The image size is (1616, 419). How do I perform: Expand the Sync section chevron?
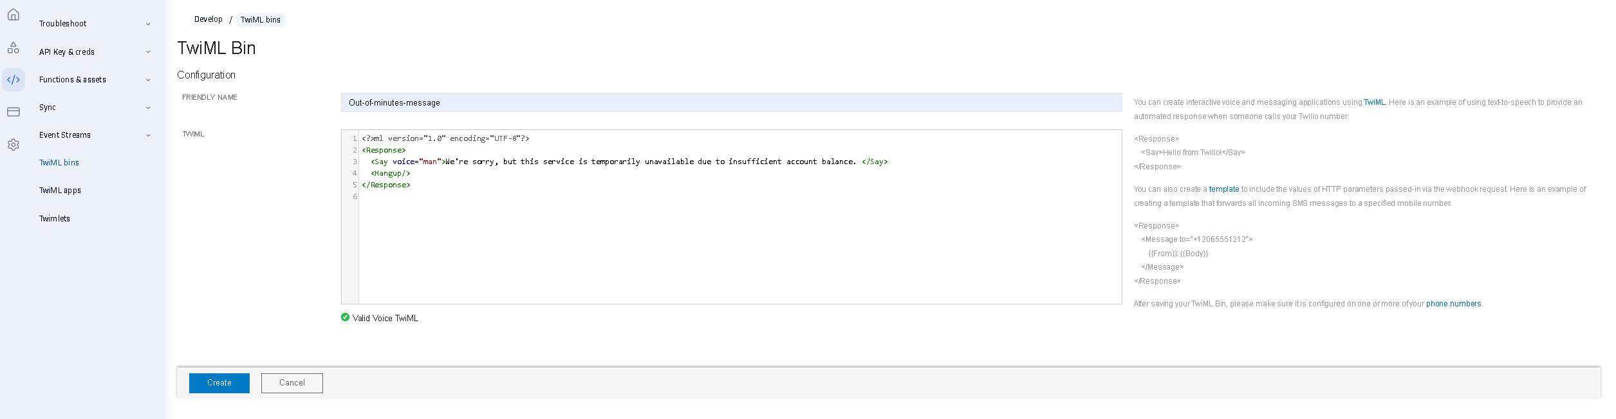[148, 107]
